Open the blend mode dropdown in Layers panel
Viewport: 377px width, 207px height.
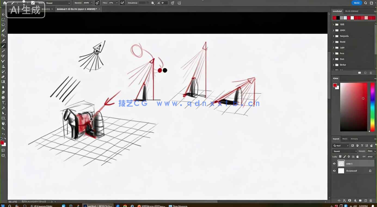pyautogui.click(x=344, y=151)
